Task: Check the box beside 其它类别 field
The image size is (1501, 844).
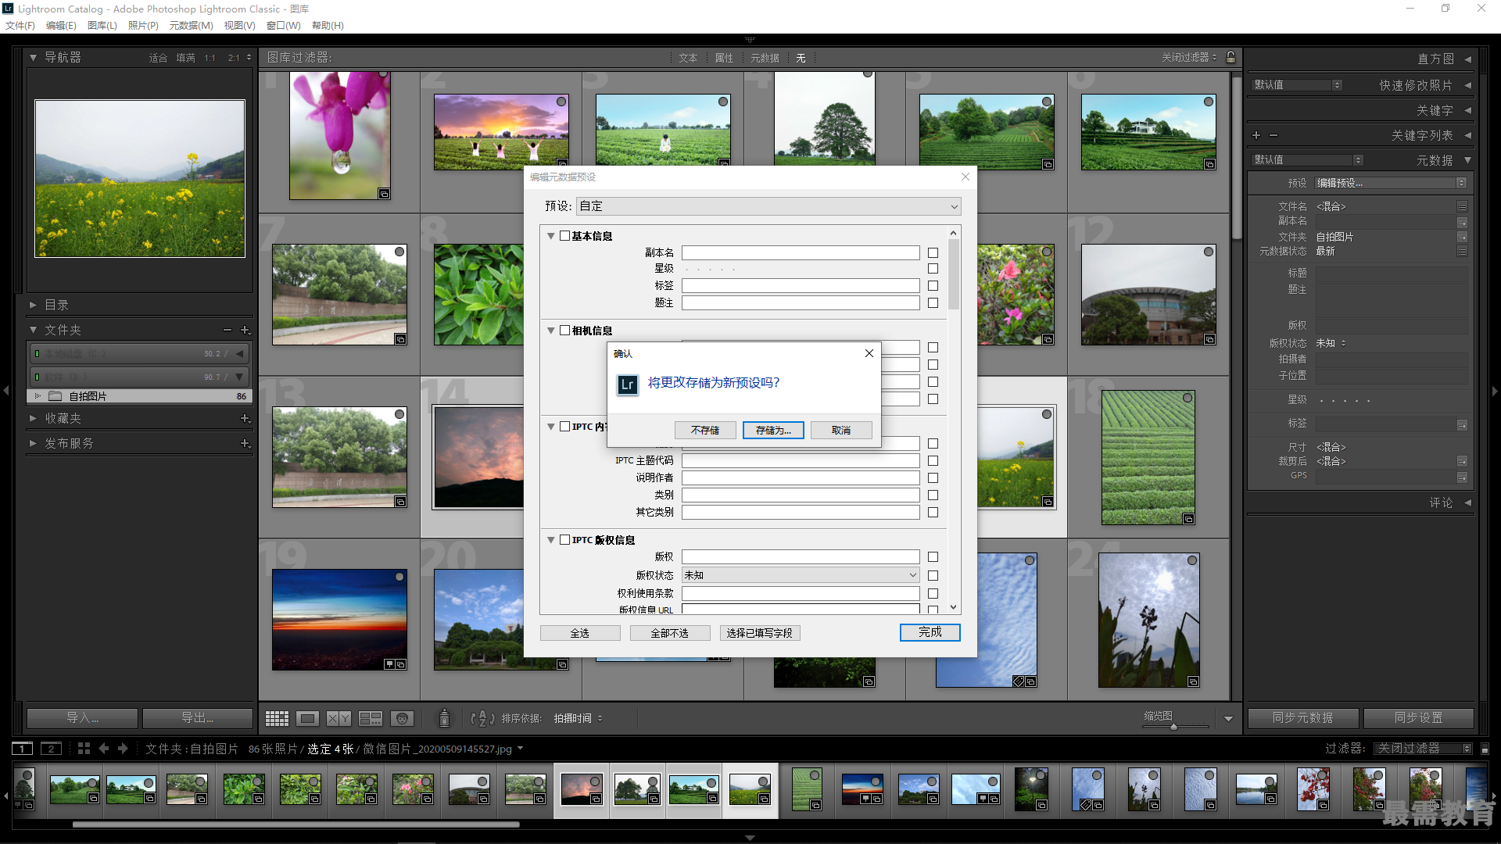Action: coord(933,512)
